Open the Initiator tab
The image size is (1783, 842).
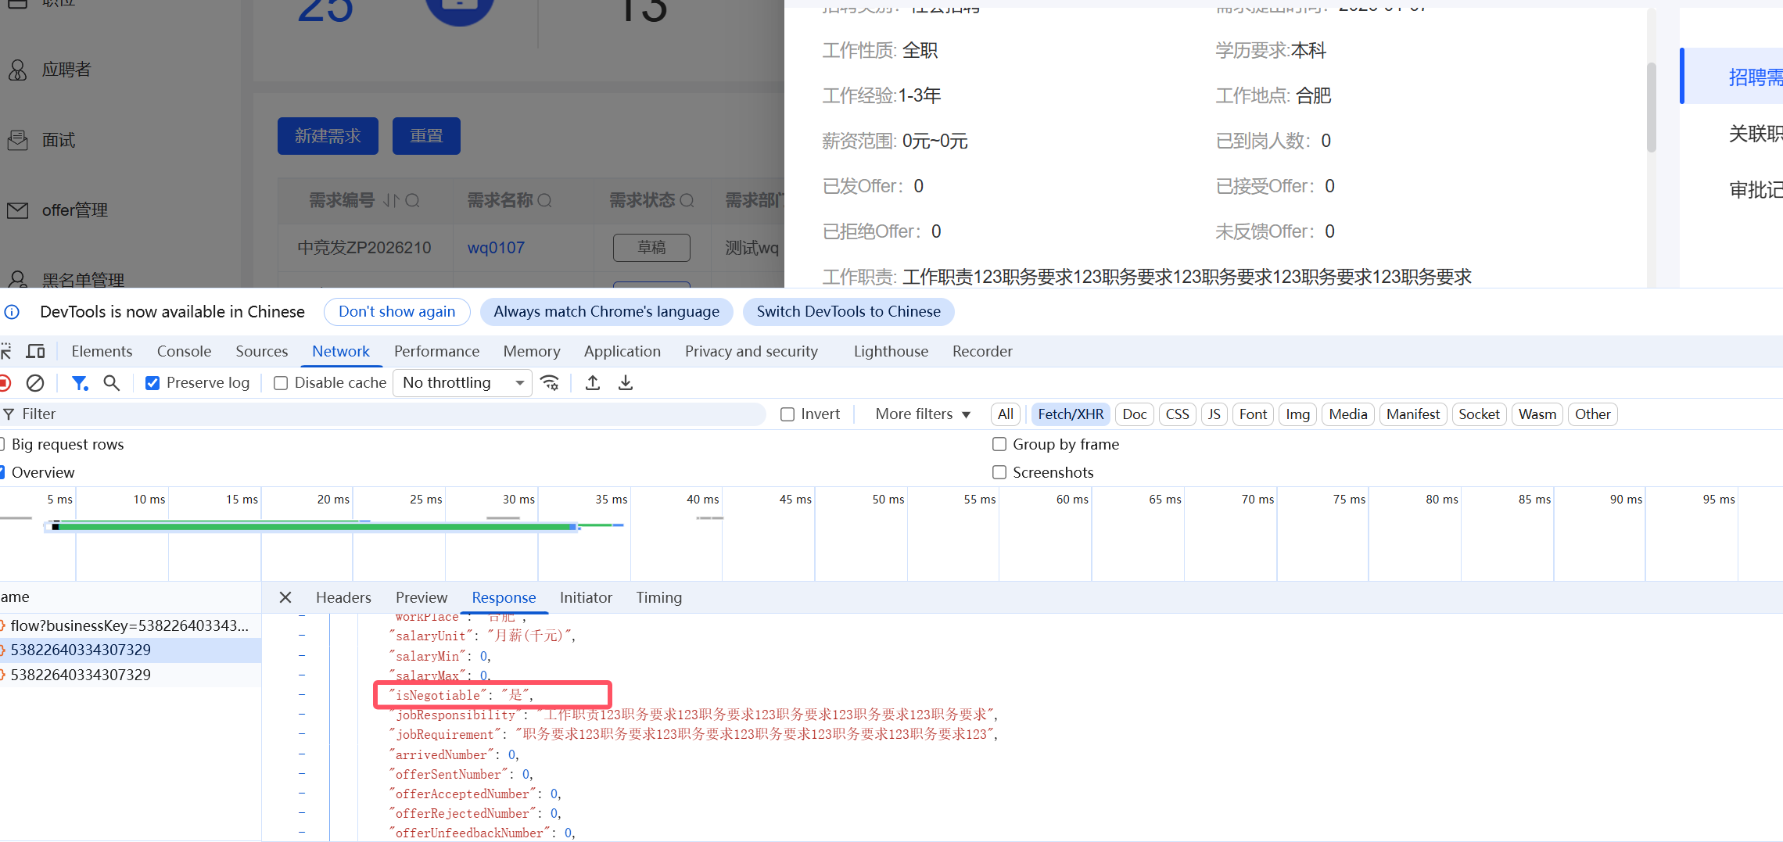[x=586, y=597]
